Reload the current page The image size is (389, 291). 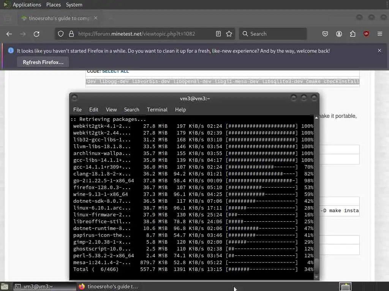pyautogui.click(x=36, y=34)
